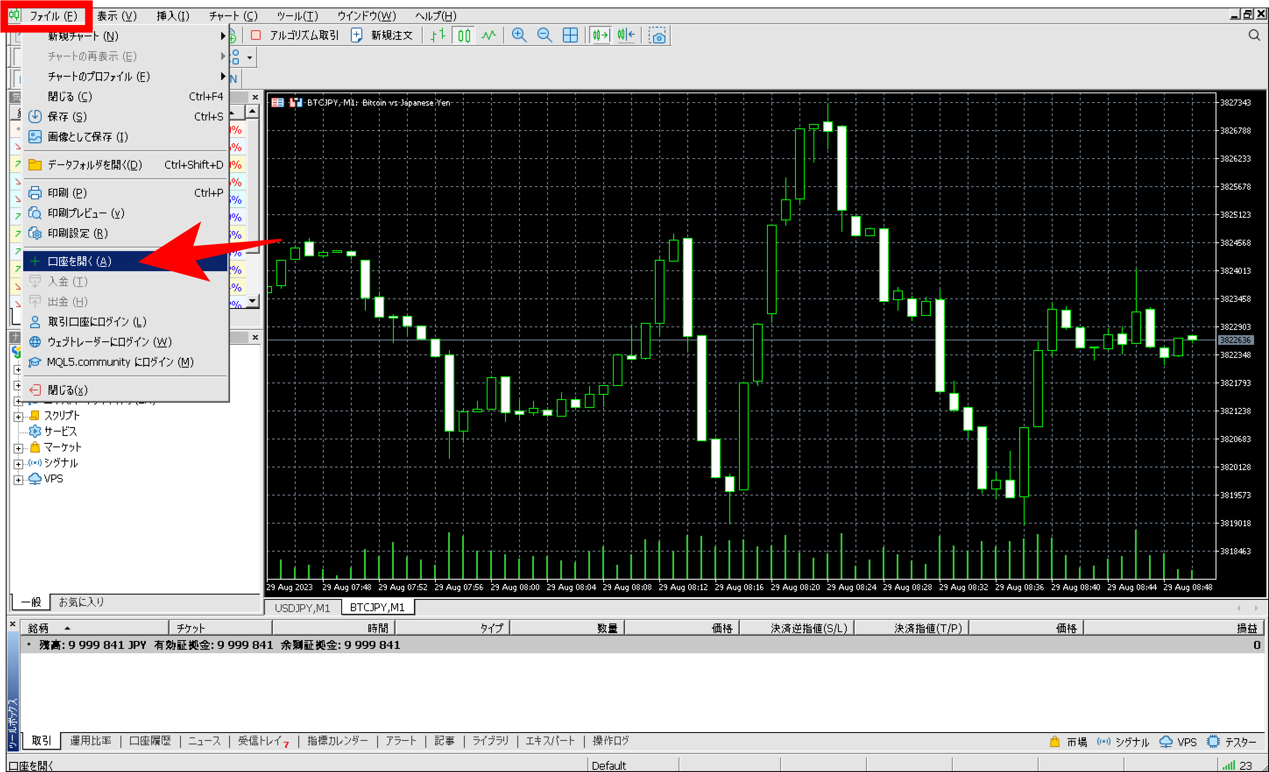This screenshot has height=772, width=1269.
Task: Close the navigator panel
Action: coord(255,337)
